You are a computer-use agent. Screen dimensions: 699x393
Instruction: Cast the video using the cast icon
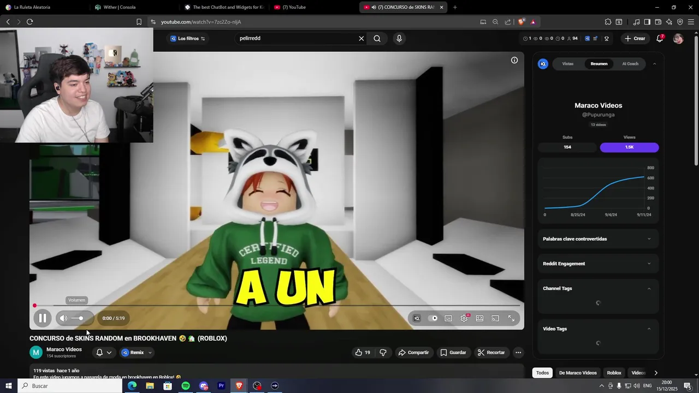[495, 318]
